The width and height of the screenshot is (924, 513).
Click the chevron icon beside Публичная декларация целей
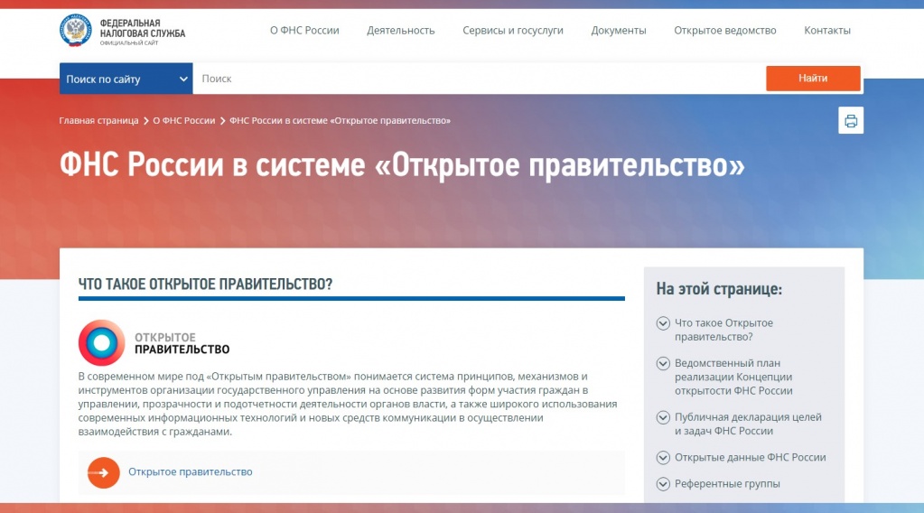click(x=663, y=417)
